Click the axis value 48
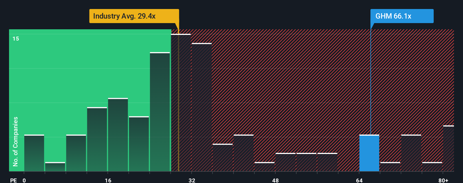The height and width of the screenshot is (183, 463). click(x=276, y=180)
